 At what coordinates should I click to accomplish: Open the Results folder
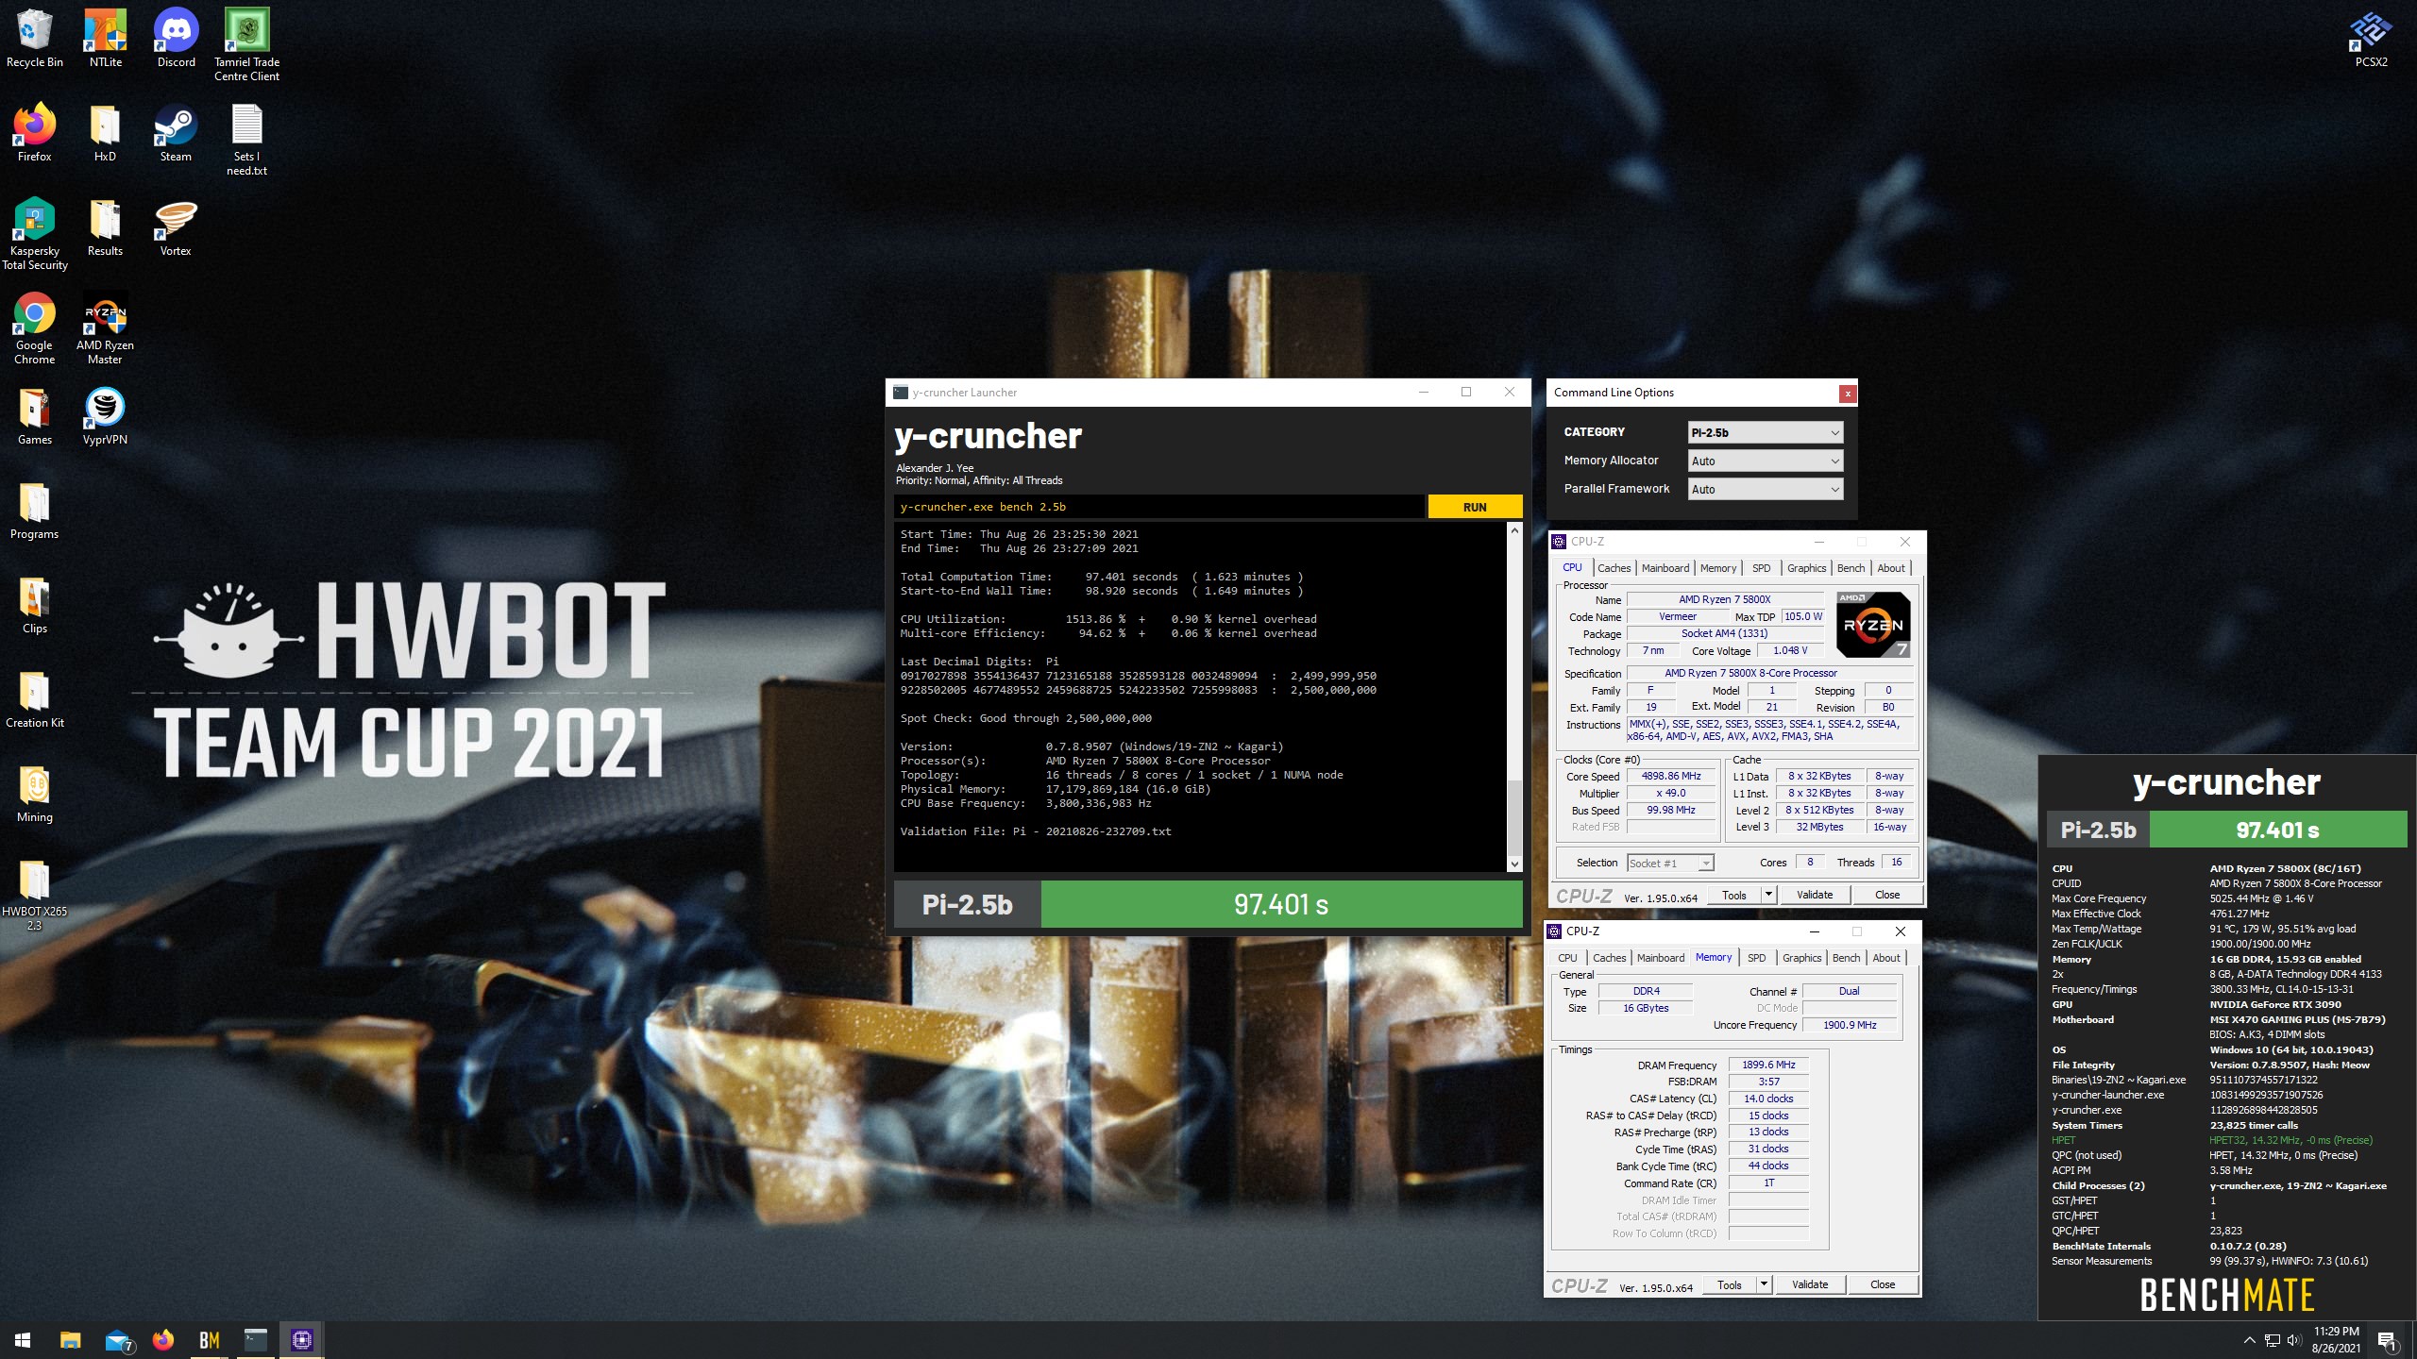pos(105,226)
